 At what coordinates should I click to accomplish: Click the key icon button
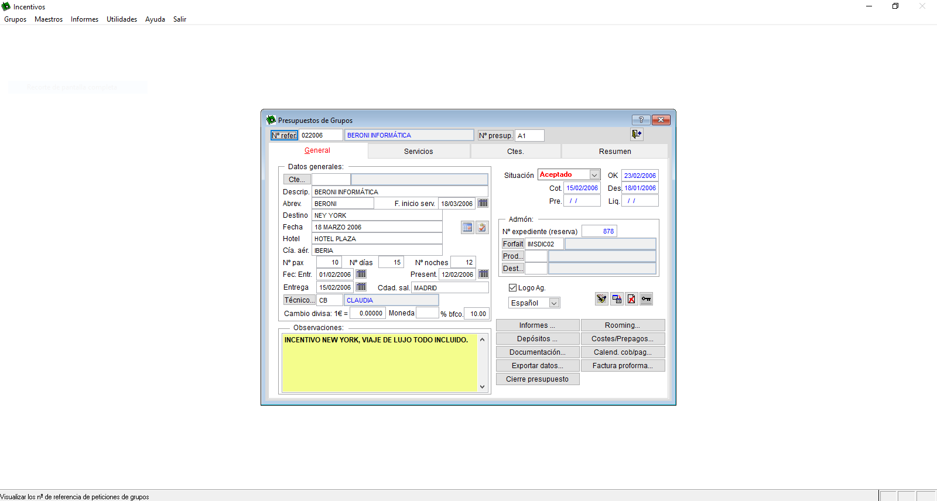click(x=646, y=299)
